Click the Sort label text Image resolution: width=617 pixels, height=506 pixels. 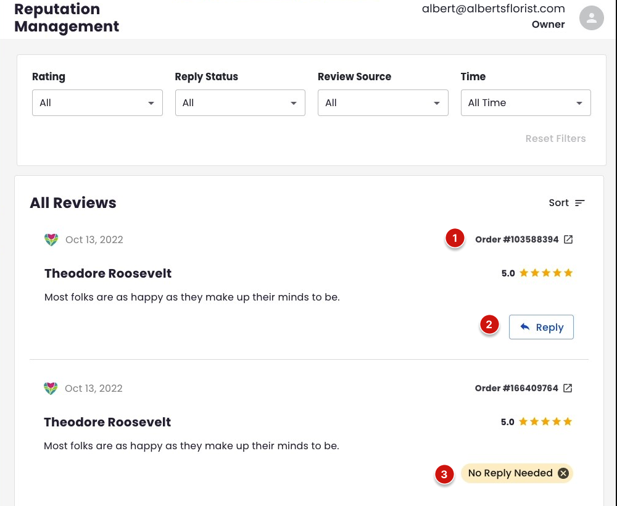[559, 202]
